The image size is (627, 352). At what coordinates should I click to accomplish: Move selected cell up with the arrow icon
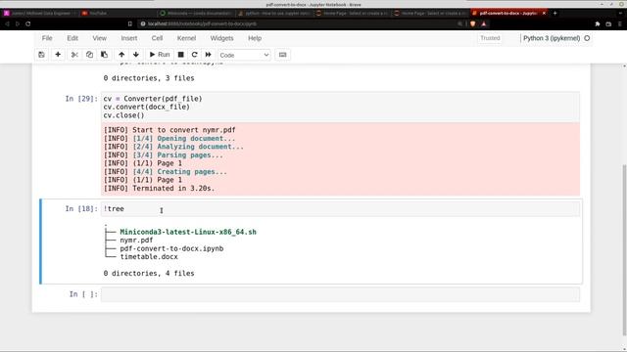coord(121,55)
